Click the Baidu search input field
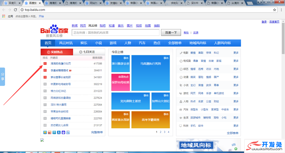Screen dimensions: 285x153 coord(116,33)
